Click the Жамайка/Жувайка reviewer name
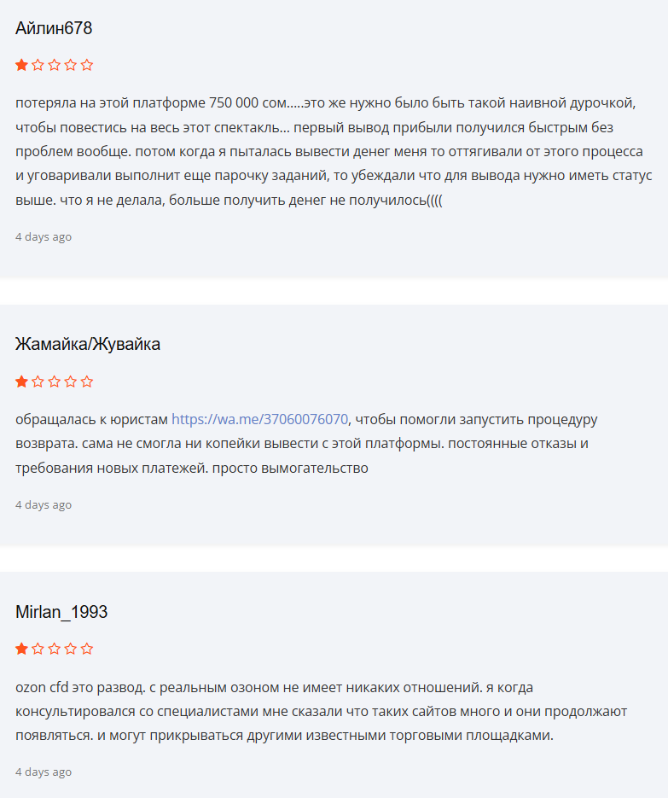Screen dimensions: 668x798 click(x=88, y=344)
